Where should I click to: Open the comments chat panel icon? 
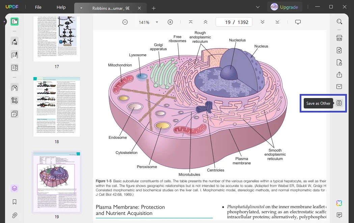(339, 215)
